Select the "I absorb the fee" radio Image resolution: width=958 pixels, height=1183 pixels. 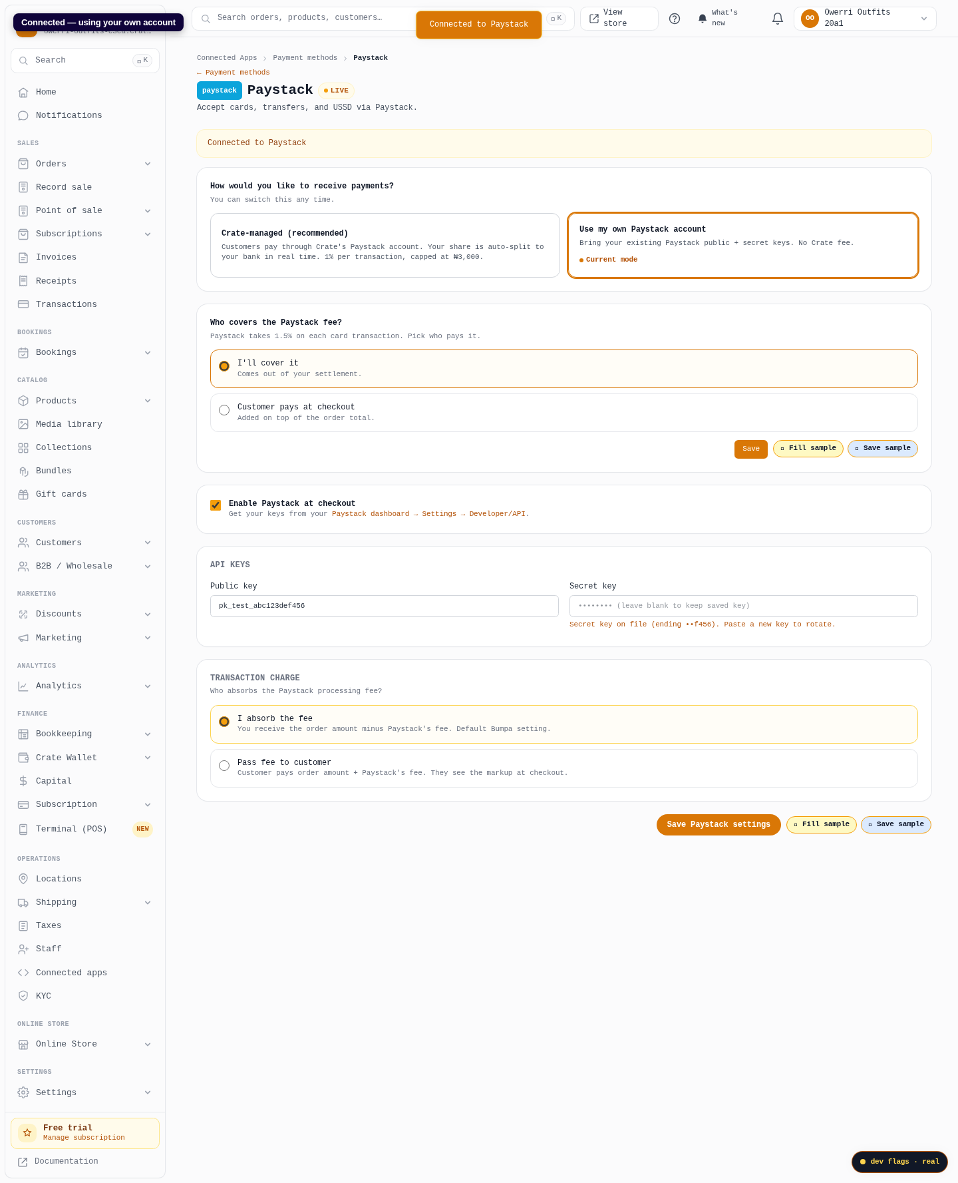point(224,722)
